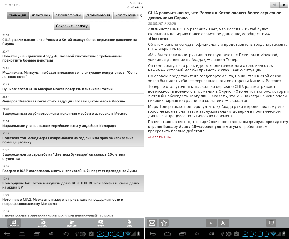Image resolution: width=289 pixels, height=239 pixels.
Task: Select the ДЕЛОВЫЕ НОВОСТИ tab
Action: point(98,15)
